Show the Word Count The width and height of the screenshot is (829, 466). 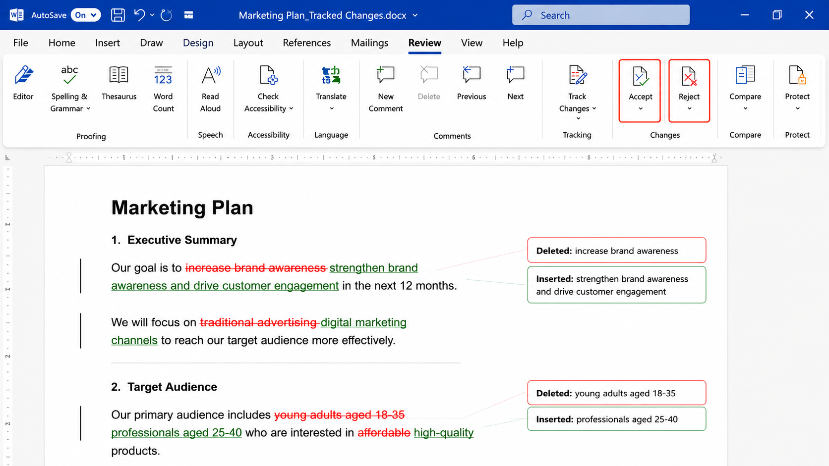click(x=163, y=89)
